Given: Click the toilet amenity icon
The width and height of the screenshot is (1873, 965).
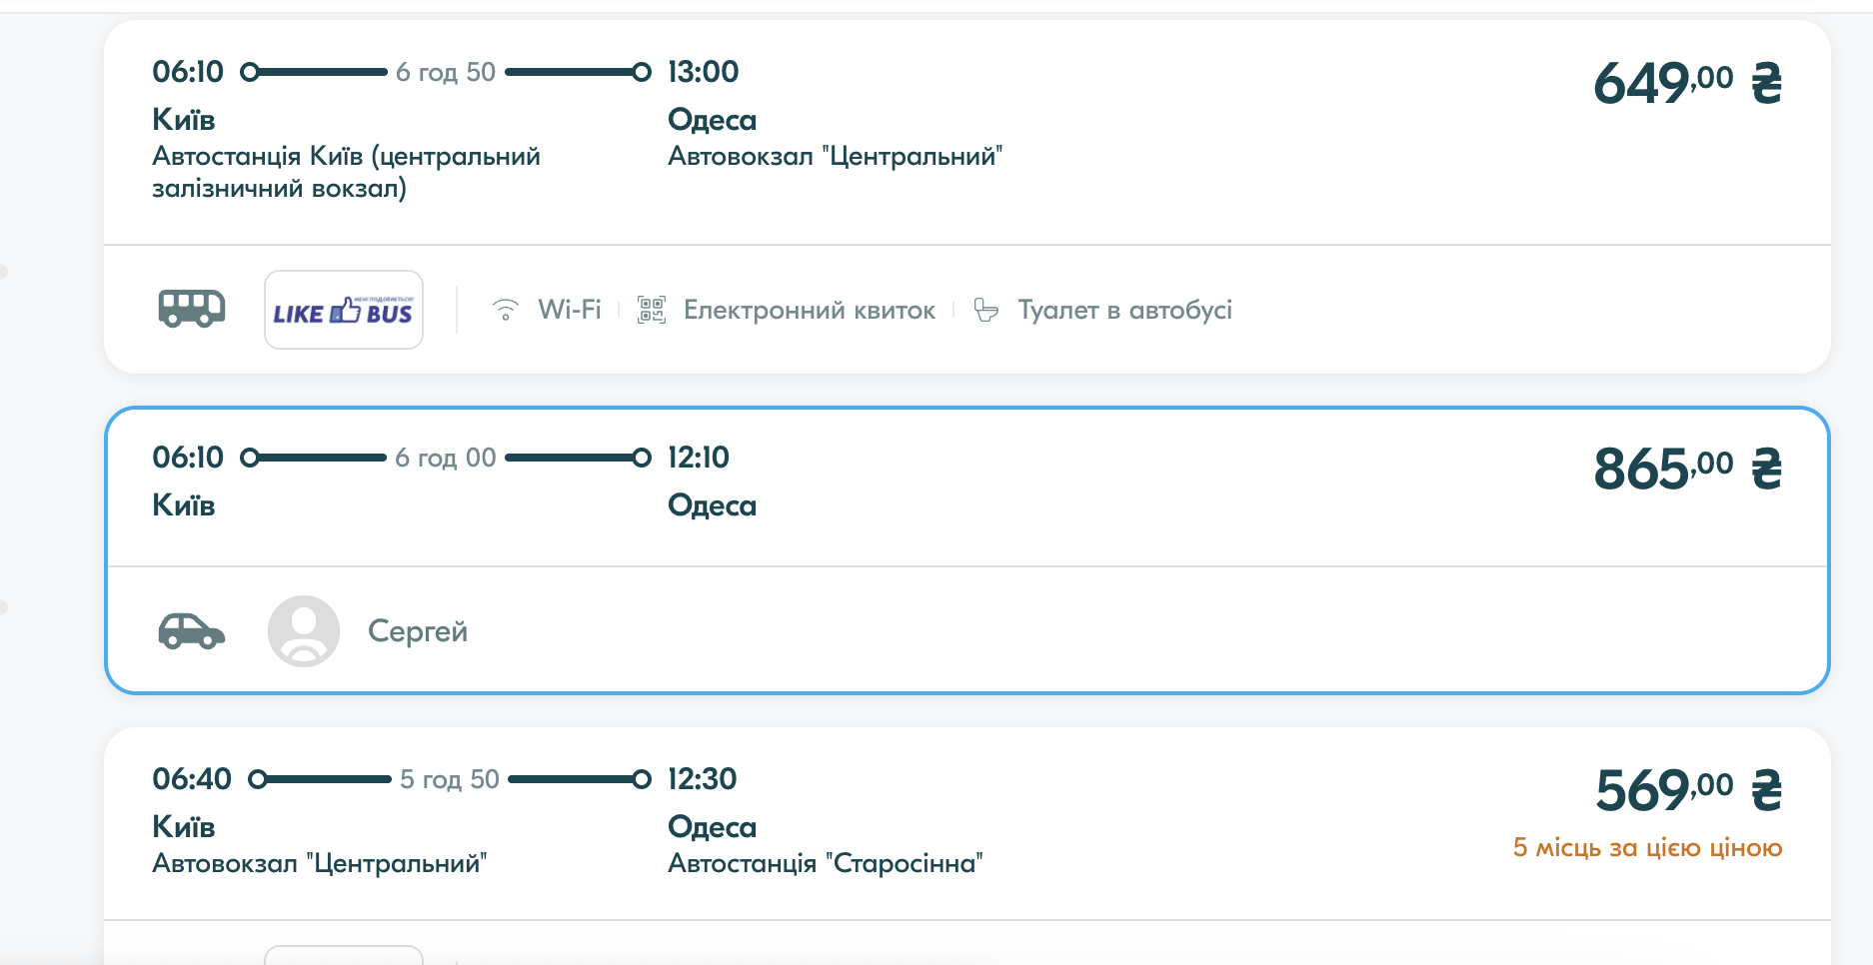Looking at the screenshot, I should point(986,310).
